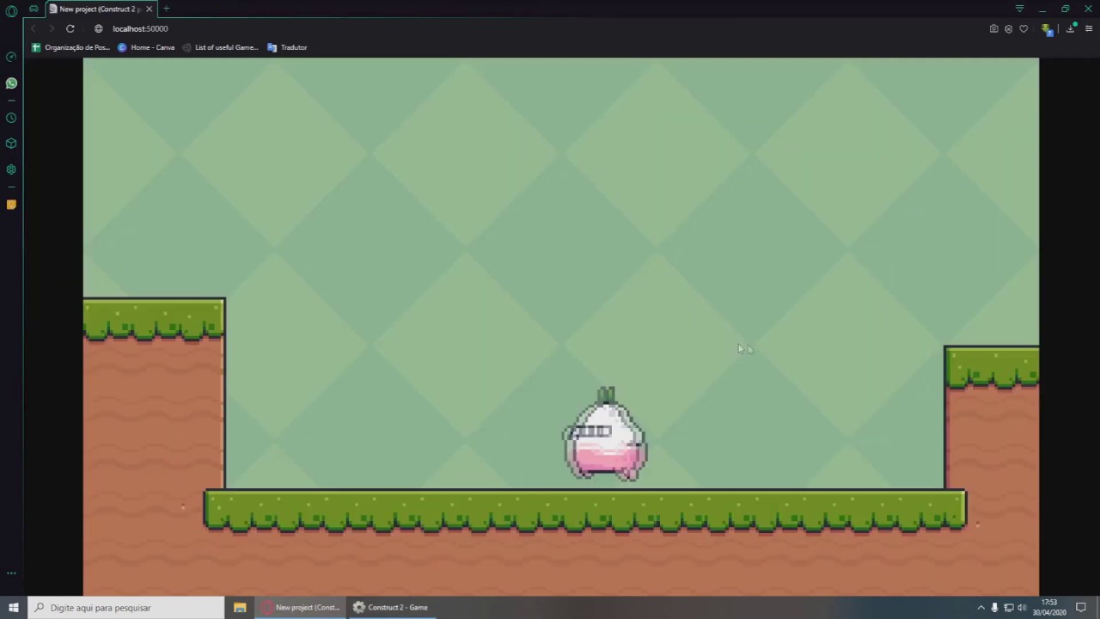Open the taskbar clock showing 17:53
Image resolution: width=1100 pixels, height=619 pixels.
1049,607
